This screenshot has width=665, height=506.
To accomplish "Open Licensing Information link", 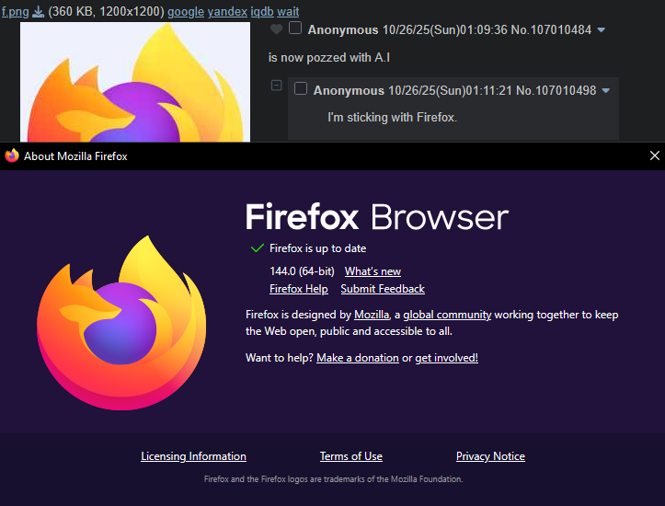I will click(x=193, y=456).
